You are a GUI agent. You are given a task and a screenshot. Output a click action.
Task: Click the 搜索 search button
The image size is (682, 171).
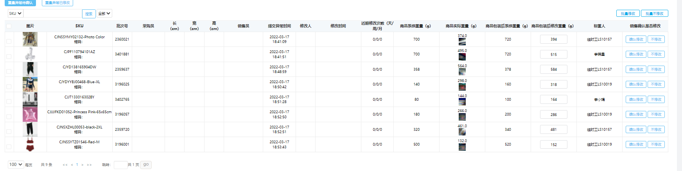(x=89, y=14)
